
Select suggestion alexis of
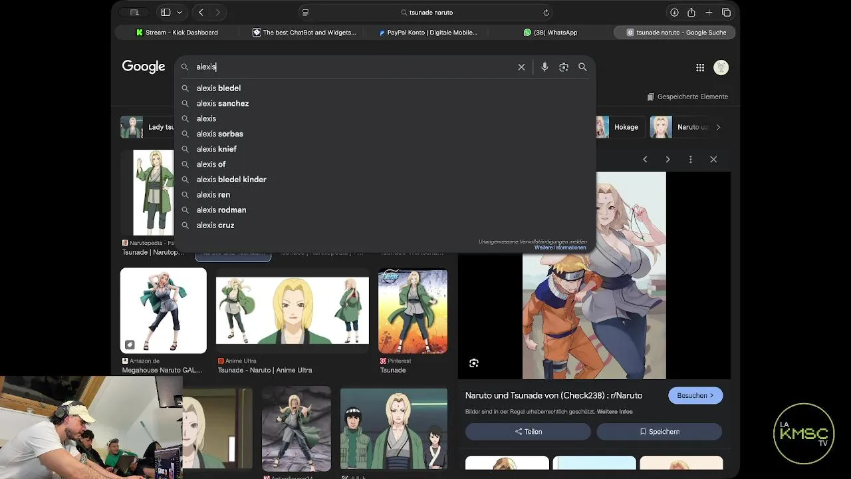click(385, 164)
